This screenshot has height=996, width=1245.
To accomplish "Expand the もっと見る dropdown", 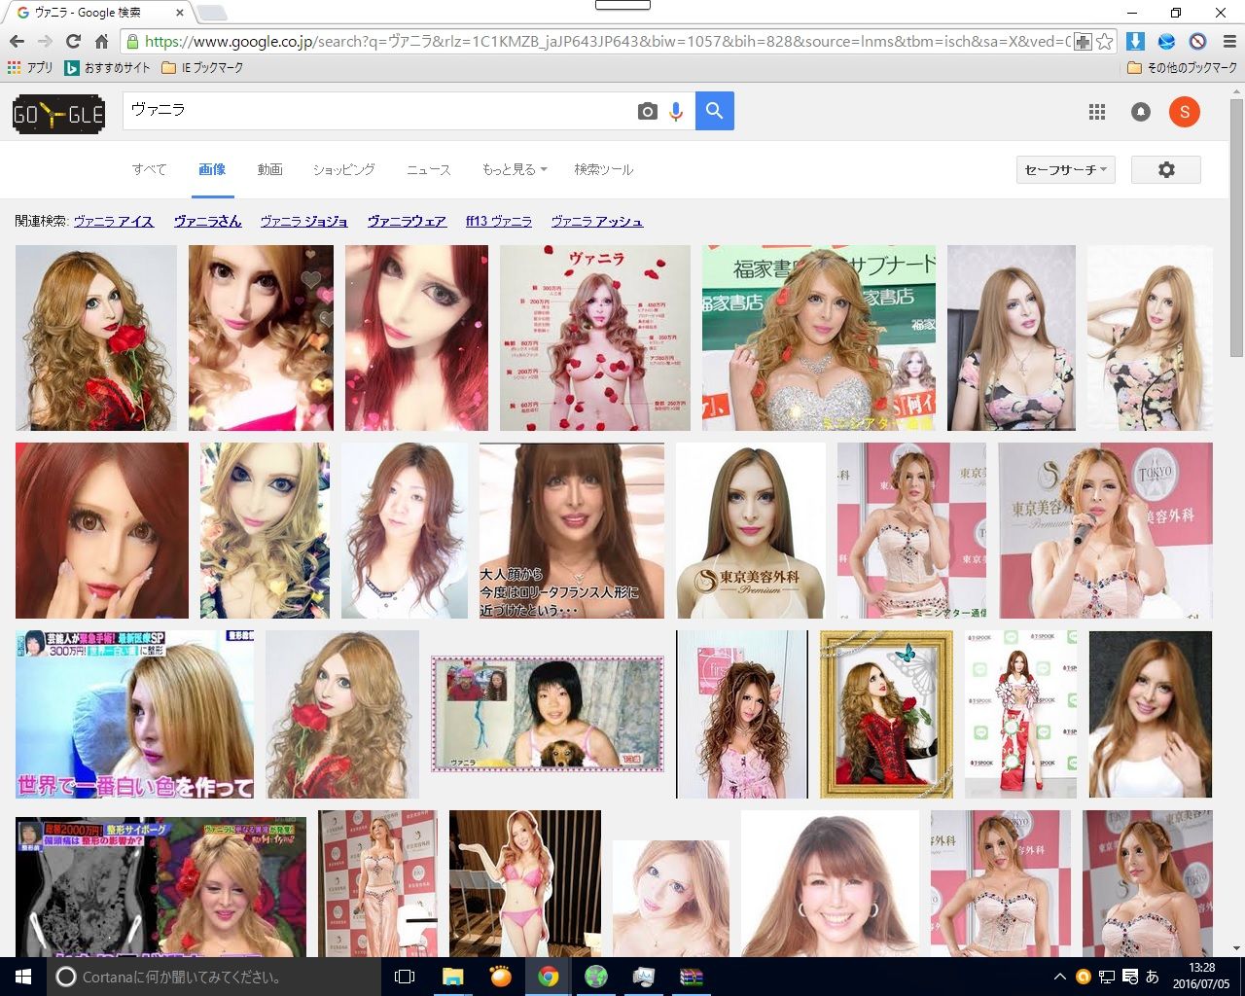I will coord(515,169).
